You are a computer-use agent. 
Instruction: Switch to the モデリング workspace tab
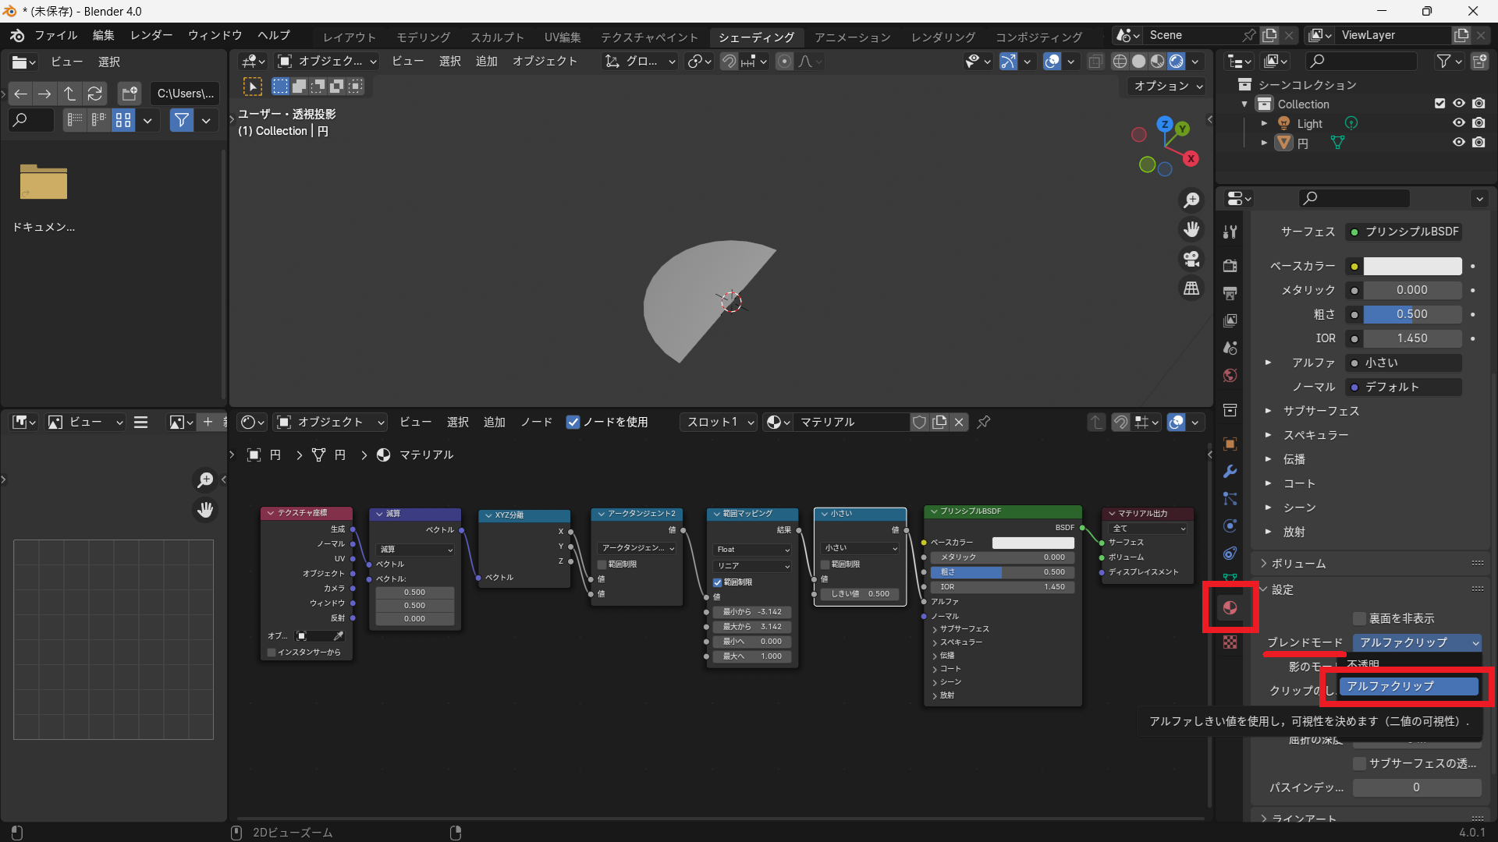(423, 37)
